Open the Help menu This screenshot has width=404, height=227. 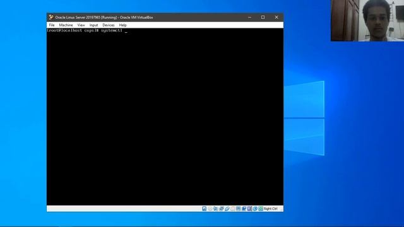122,25
